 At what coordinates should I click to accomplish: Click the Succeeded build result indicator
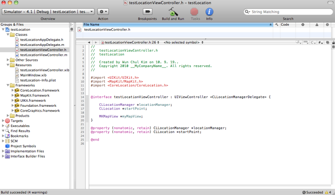point(313,192)
